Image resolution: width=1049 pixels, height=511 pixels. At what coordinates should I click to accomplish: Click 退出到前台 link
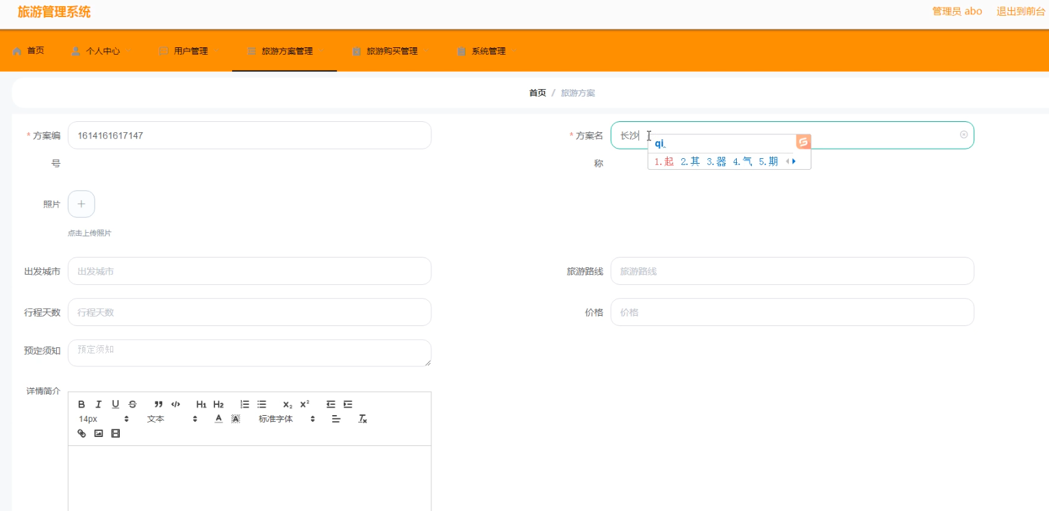pos(1021,11)
